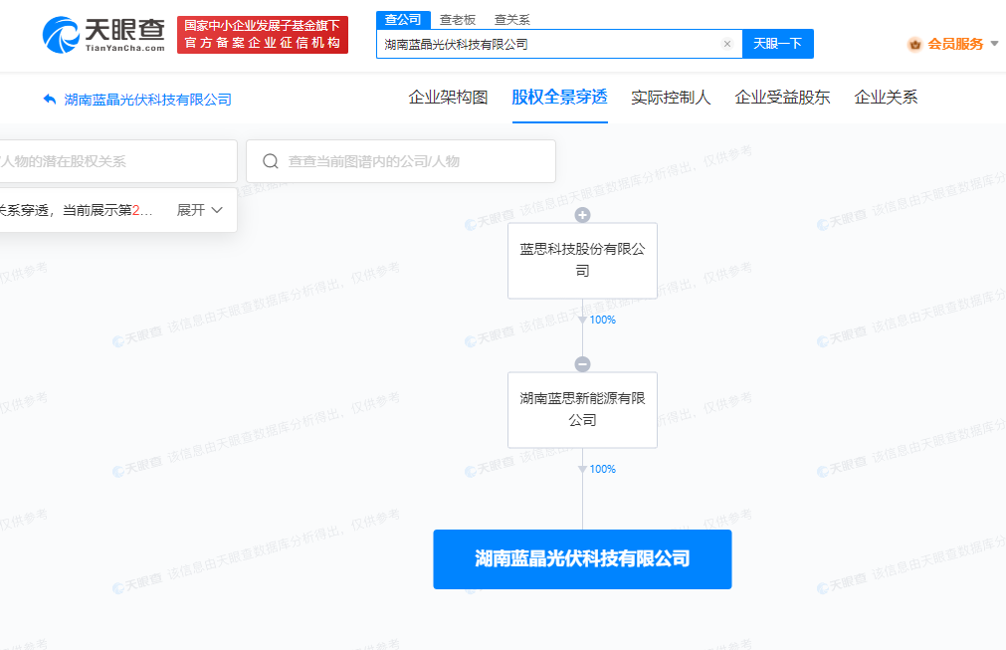
Task: Focus the 查查当前图谱内的公司/人物 search field
Action: coord(401,161)
